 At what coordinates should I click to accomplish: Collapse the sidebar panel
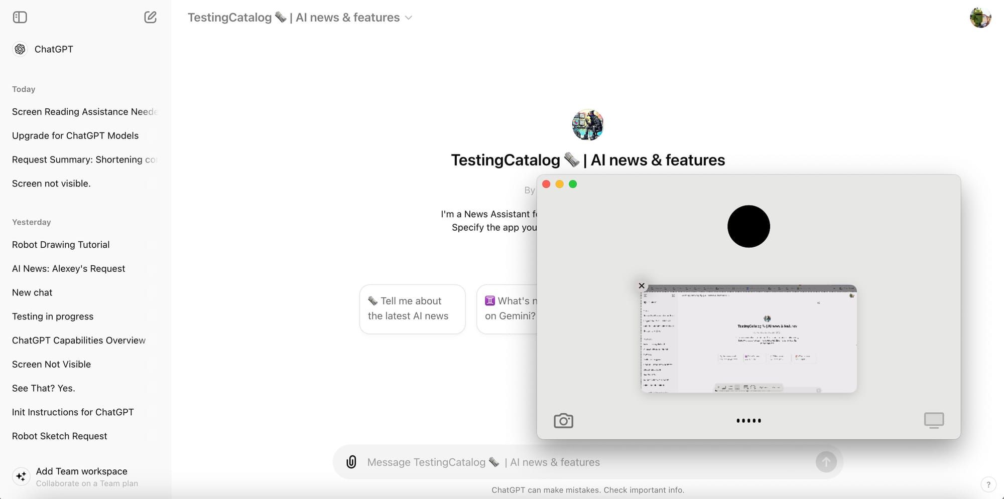(x=20, y=17)
